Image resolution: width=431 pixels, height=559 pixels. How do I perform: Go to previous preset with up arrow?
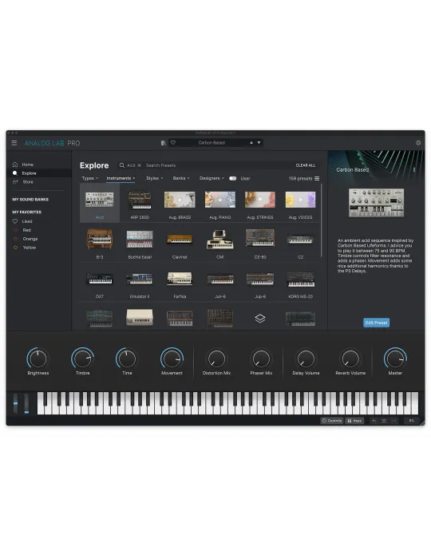251,143
